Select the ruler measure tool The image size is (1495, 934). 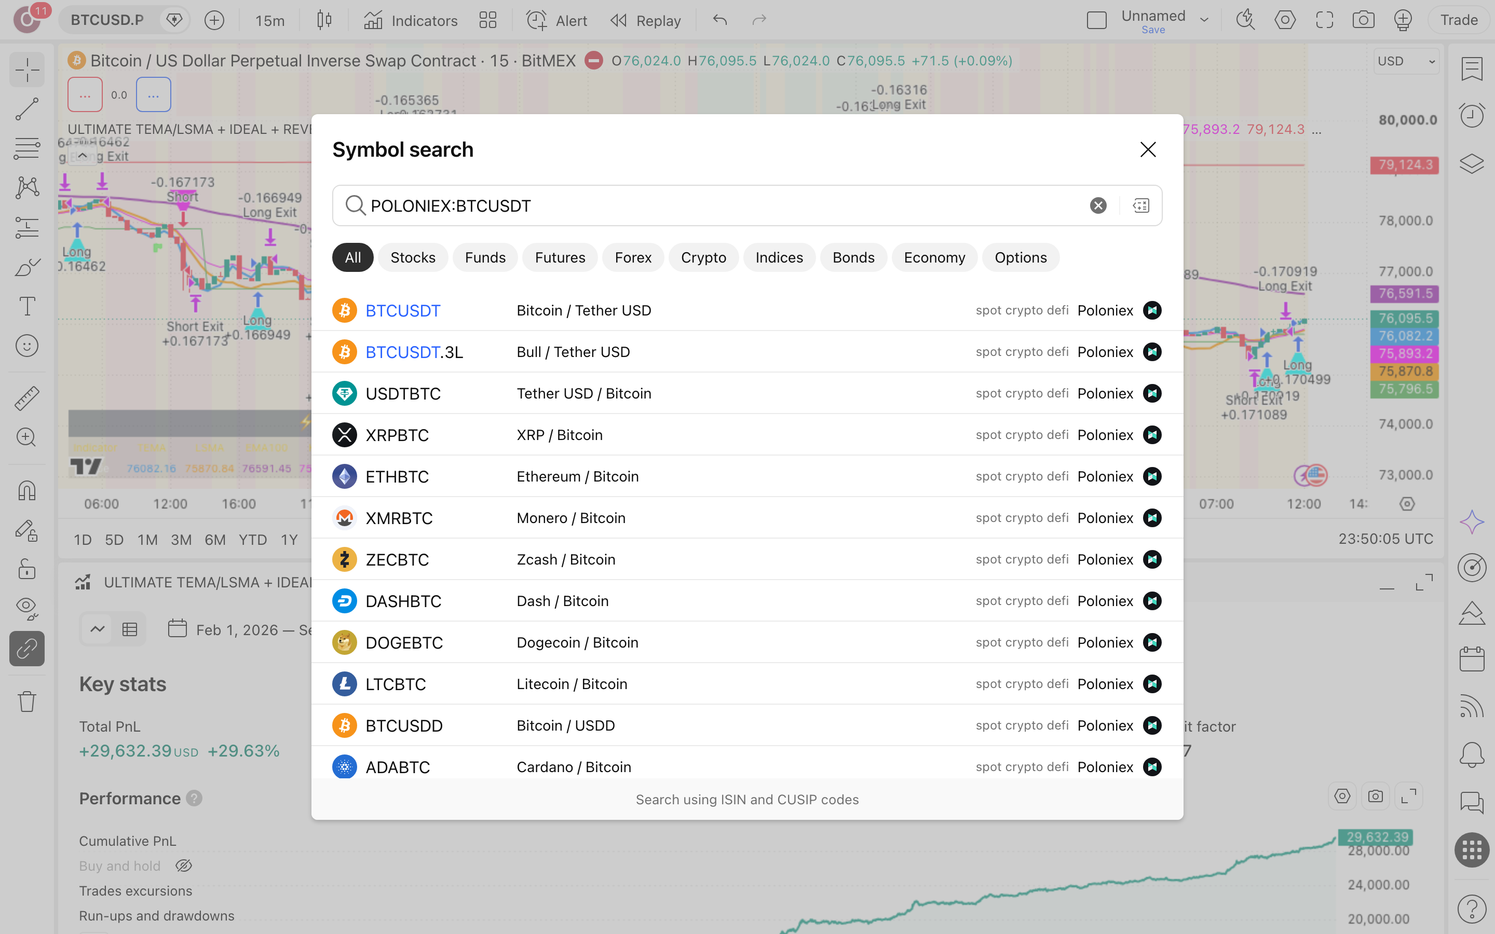coord(26,399)
